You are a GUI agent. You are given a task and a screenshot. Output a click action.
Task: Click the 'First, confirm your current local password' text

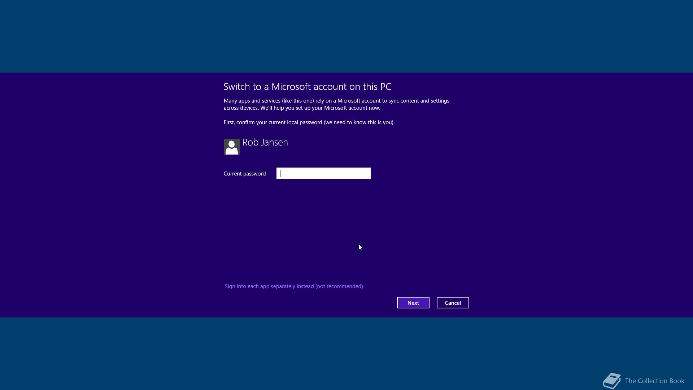coord(309,122)
